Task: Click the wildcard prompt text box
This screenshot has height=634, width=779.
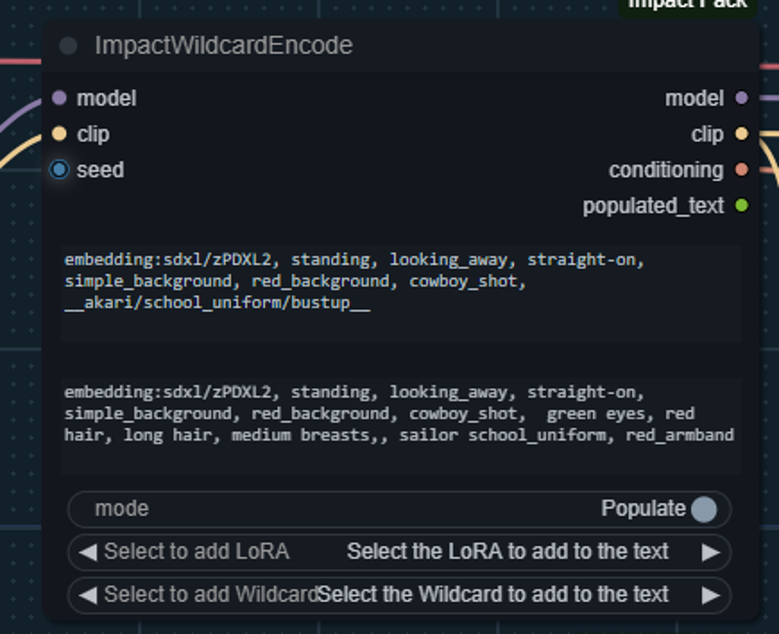Action: 401,293
